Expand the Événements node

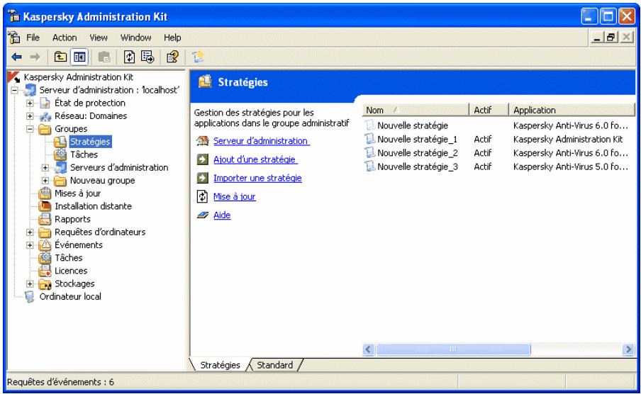pyautogui.click(x=30, y=245)
